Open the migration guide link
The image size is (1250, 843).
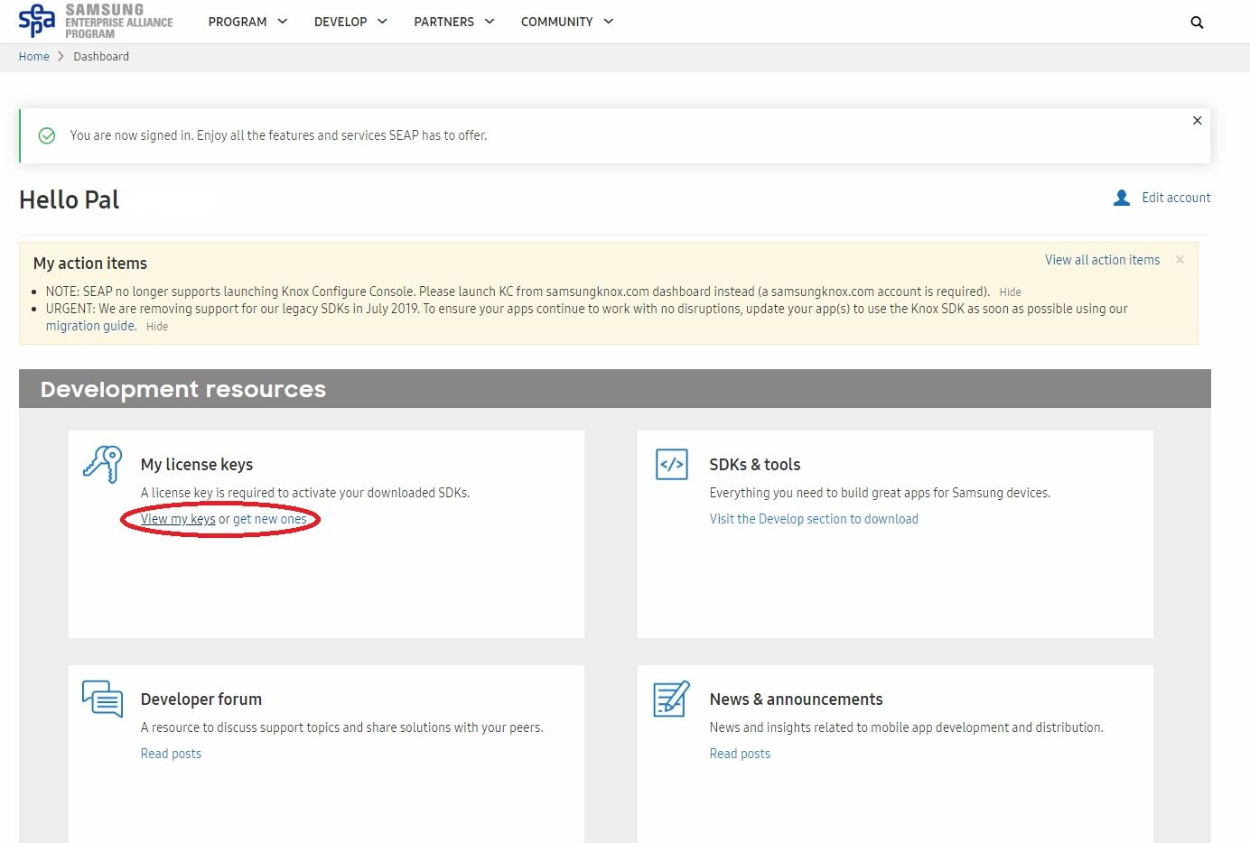pos(91,326)
